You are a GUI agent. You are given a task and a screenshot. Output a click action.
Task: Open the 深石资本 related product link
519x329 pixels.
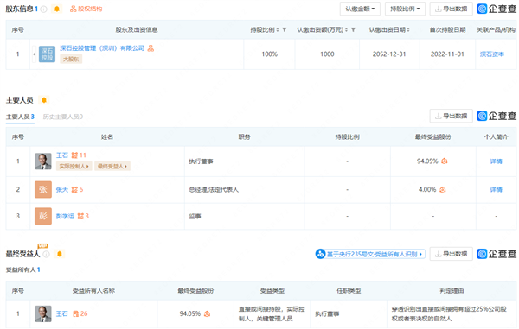492,54
